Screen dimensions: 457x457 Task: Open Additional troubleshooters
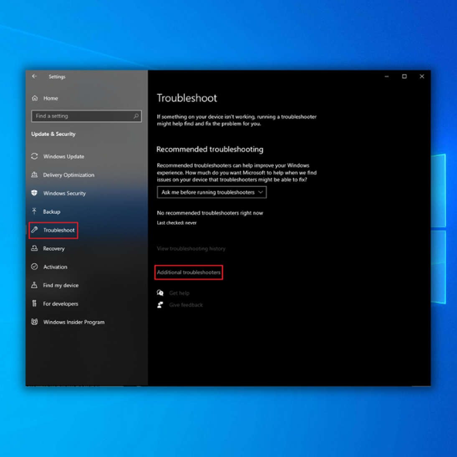(188, 272)
